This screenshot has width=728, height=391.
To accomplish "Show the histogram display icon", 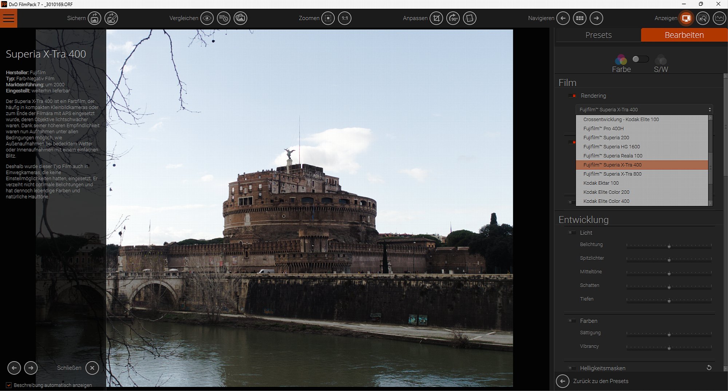I will point(719,18).
